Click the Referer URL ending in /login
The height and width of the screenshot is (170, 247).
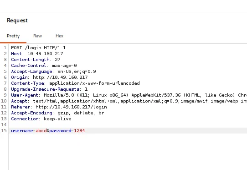coord(71,107)
